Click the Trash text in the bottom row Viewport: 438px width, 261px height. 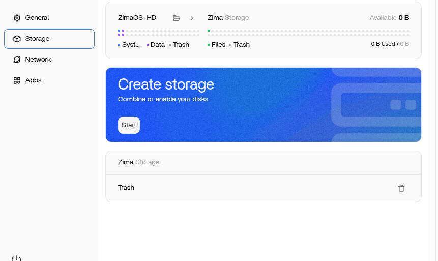[x=126, y=188]
